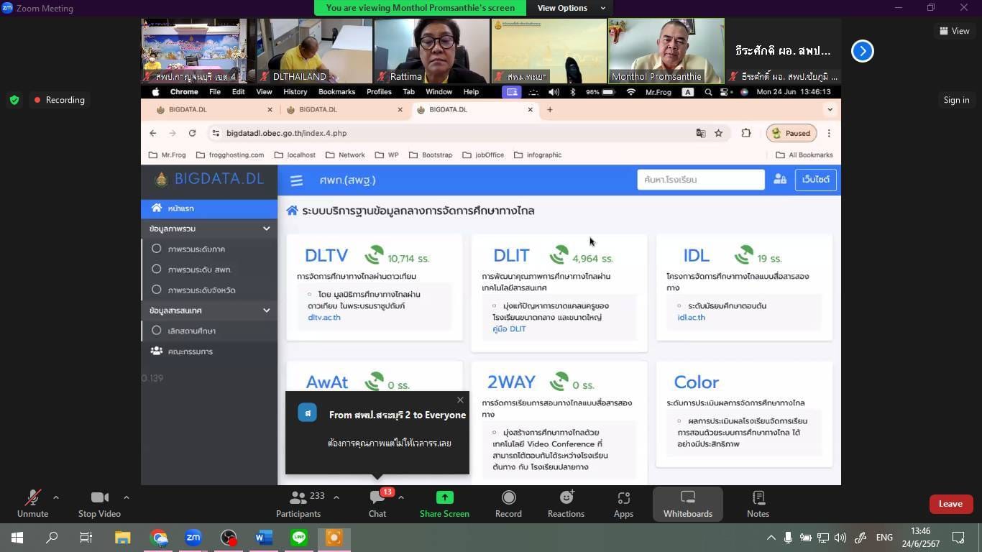Open Windows Start menu
Screen dimensions: 982x552
pos(17,538)
